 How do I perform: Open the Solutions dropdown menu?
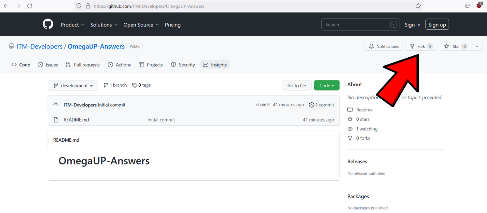[x=104, y=25]
